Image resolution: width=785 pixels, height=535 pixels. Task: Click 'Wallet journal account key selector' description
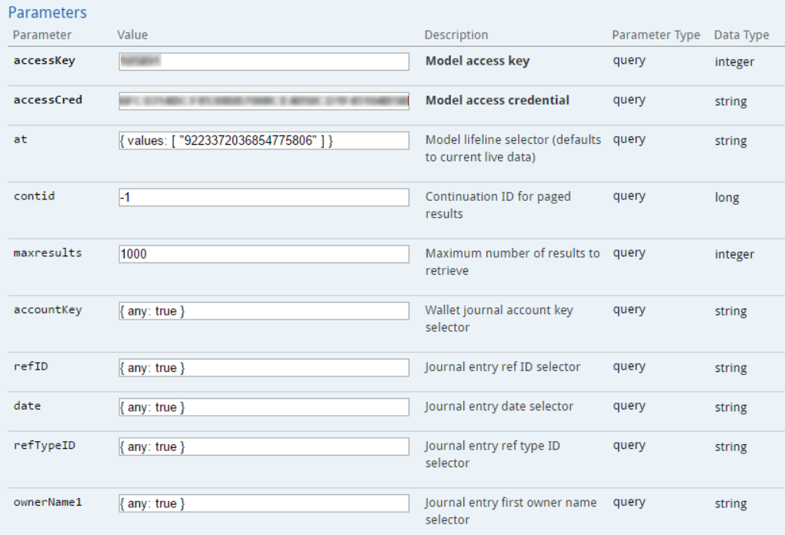(x=499, y=319)
